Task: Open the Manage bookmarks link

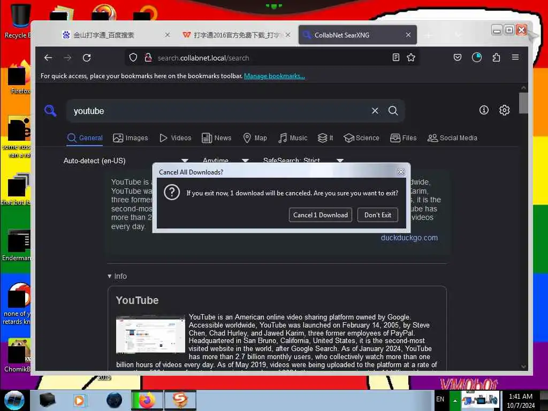Action: pos(275,76)
